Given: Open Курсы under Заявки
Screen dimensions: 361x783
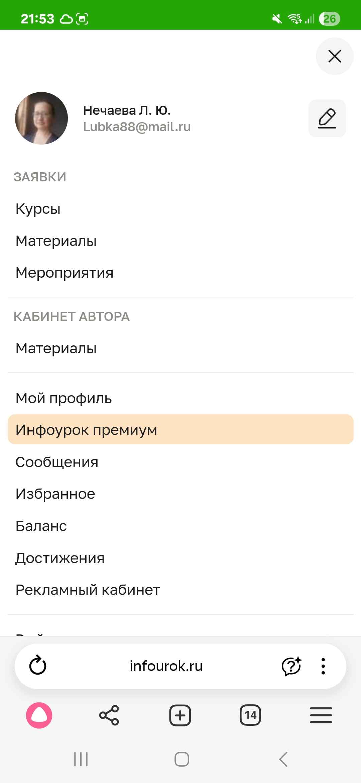Looking at the screenshot, I should click(38, 209).
